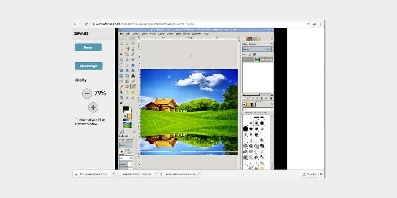Increase display zoom with plus button
Image resolution: width=397 pixels, height=198 pixels.
tap(93, 107)
